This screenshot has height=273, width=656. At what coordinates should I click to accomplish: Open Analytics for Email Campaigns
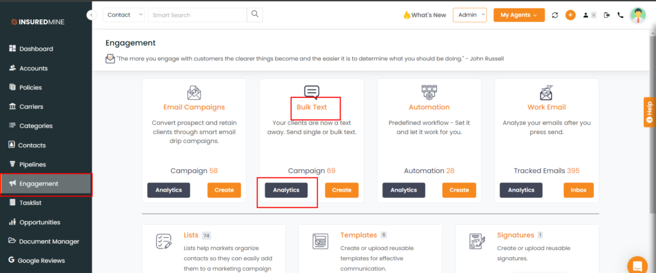tap(168, 190)
